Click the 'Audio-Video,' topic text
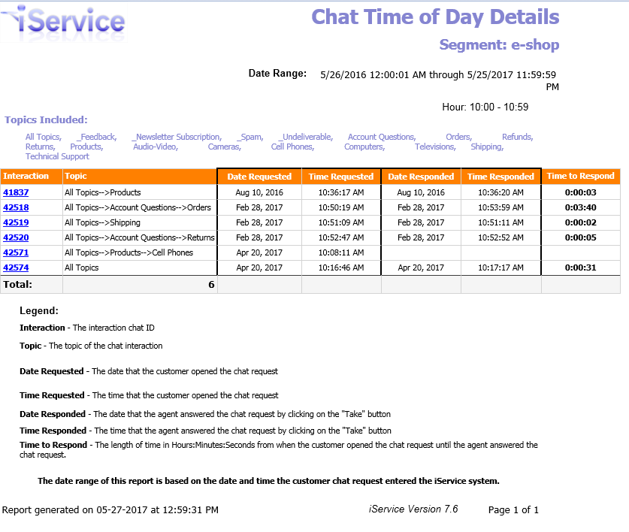The height and width of the screenshot is (532, 629). (x=156, y=147)
